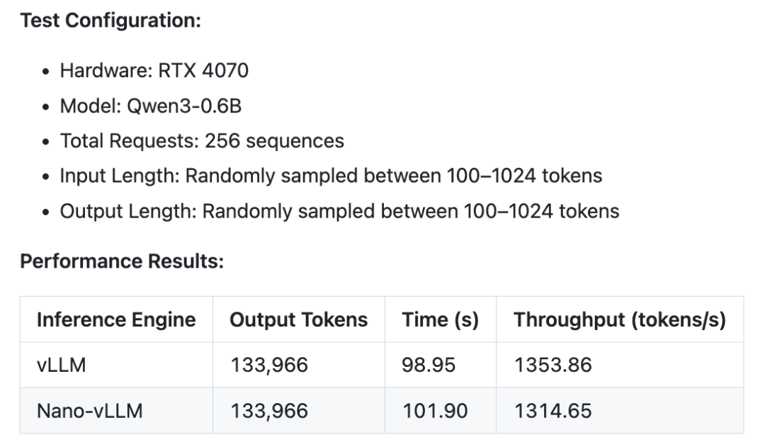Click the Time (s) column header
This screenshot has height=447, width=765.
coord(441,319)
